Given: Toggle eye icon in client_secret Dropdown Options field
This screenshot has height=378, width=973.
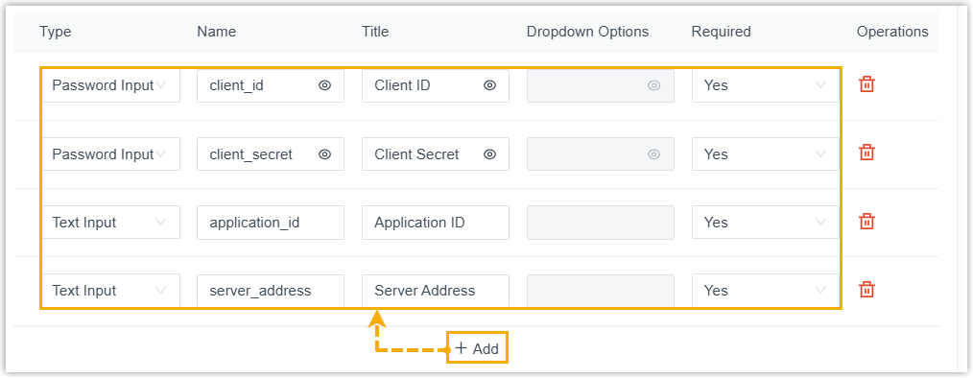Looking at the screenshot, I should tap(654, 154).
